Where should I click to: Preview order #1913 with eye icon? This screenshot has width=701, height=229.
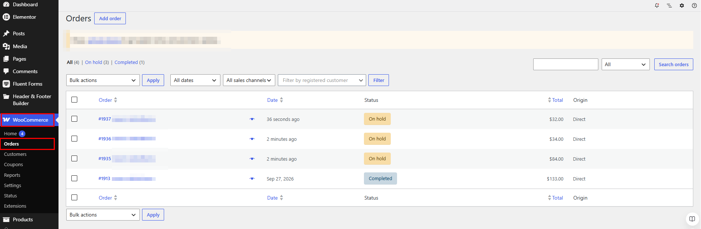[252, 179]
